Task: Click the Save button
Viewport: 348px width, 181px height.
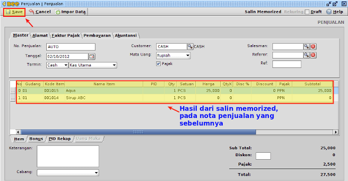Action: pos(14,12)
